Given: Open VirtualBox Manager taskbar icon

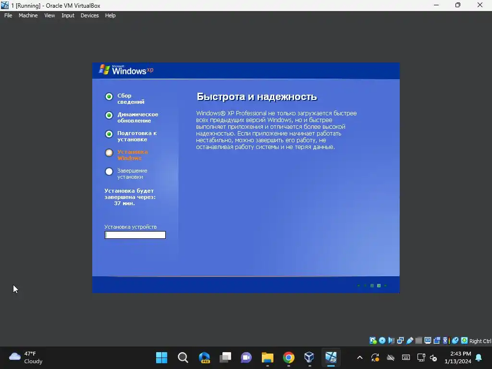Looking at the screenshot, I should pos(309,357).
